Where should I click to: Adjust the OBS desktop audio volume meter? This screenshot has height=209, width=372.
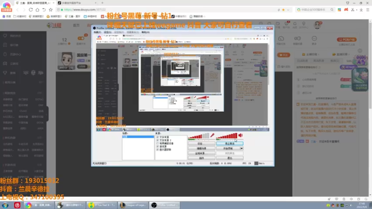226,136
